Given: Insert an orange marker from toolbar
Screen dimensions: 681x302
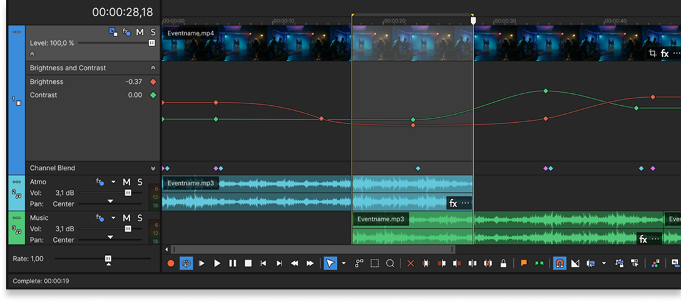Looking at the screenshot, I should point(524,264).
